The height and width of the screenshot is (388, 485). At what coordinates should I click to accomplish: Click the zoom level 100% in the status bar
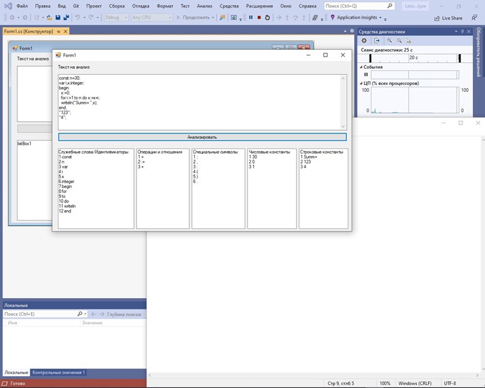385,383
